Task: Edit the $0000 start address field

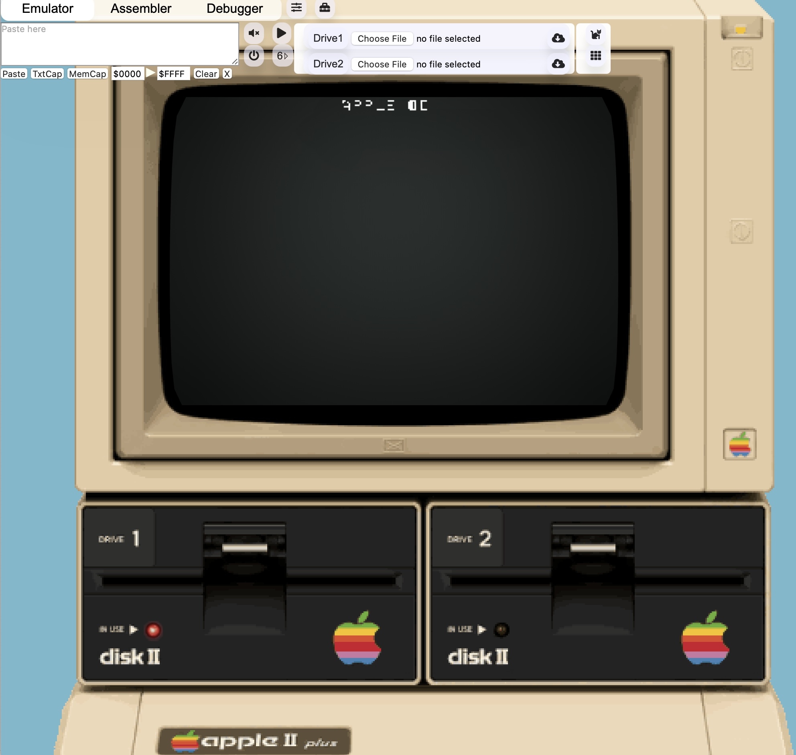Action: (128, 74)
